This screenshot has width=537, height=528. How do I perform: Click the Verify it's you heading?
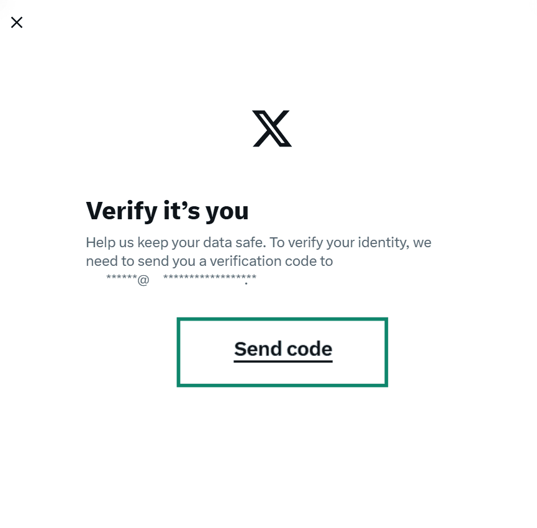tap(167, 211)
